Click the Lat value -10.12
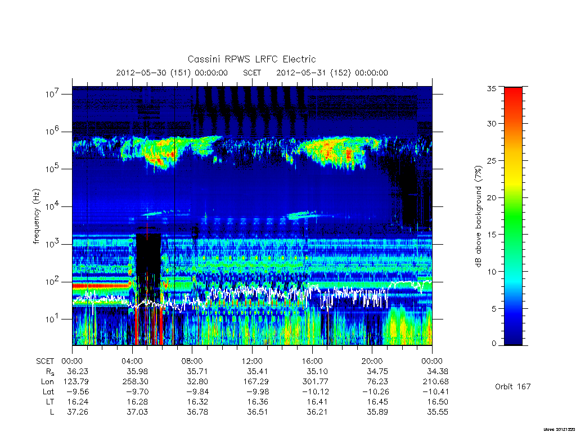 316,391
